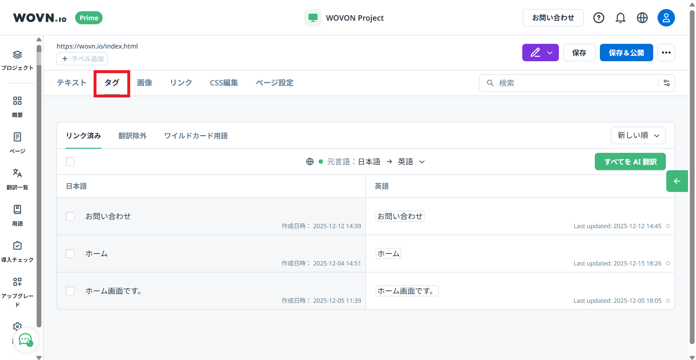The width and height of the screenshot is (696, 360).
Task: Open the three-dots more menu
Action: click(x=666, y=53)
